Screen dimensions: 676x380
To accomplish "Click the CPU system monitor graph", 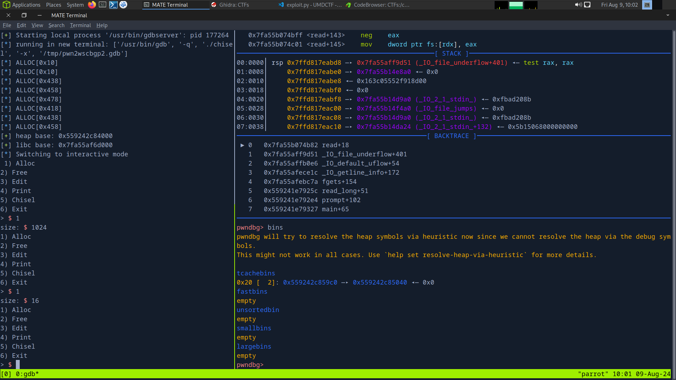I will [x=501, y=5].
